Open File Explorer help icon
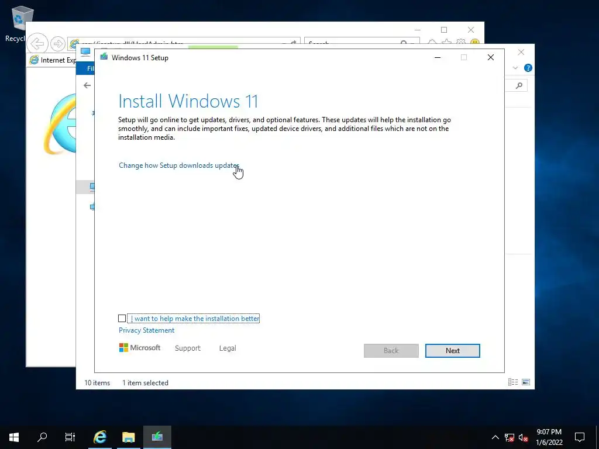Screen dimensions: 599x449 click(x=528, y=68)
